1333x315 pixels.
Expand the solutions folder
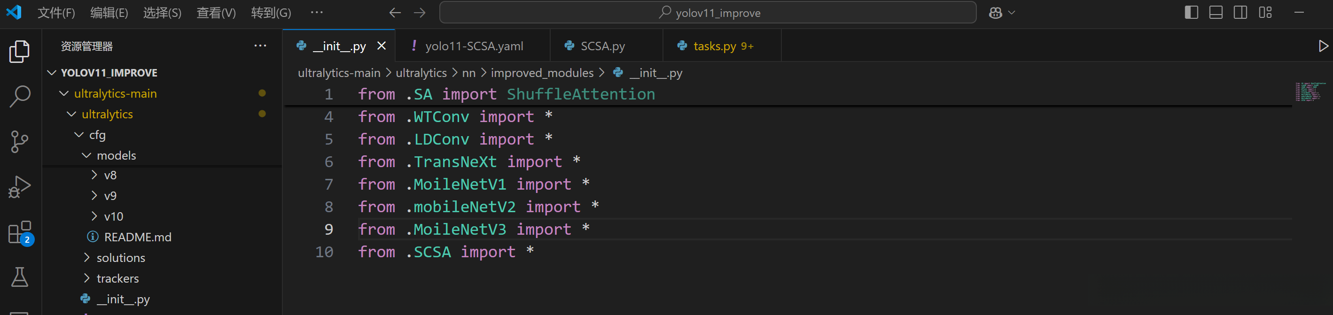pyautogui.click(x=120, y=258)
